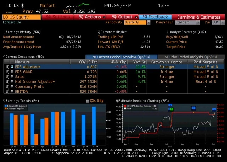Enable the Q3s Only checkbox
227x162 pixels.
[x=87, y=101]
